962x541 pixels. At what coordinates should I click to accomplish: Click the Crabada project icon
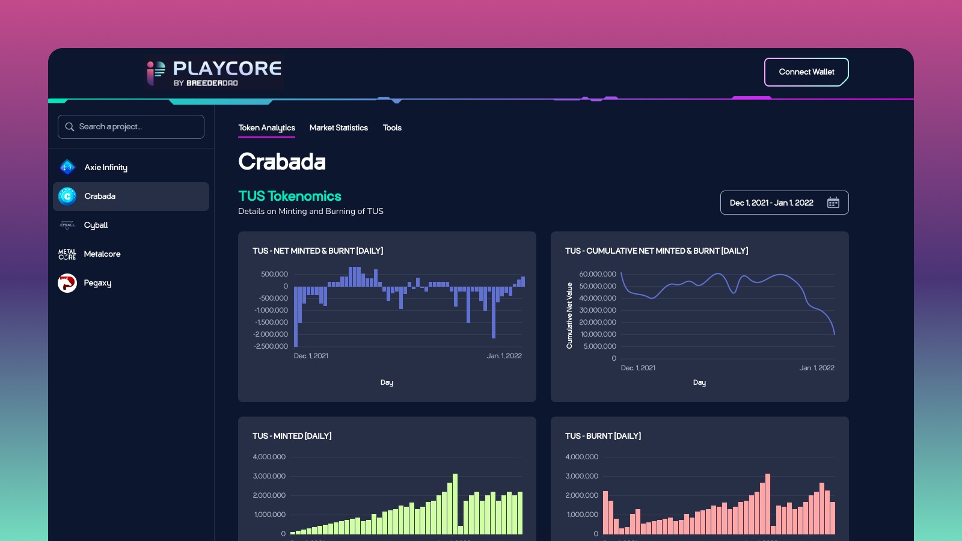(x=67, y=196)
